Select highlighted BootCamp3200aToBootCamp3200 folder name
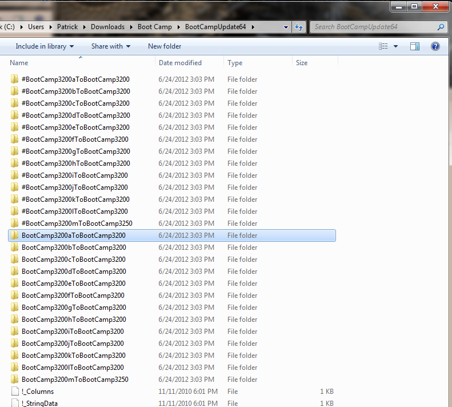 74,236
